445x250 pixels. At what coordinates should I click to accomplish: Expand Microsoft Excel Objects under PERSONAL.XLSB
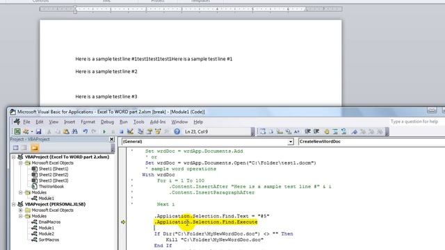(x=21, y=210)
